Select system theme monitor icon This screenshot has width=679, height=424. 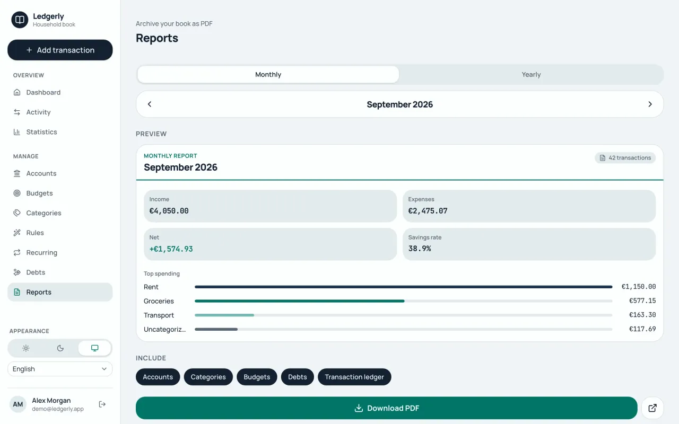click(94, 348)
